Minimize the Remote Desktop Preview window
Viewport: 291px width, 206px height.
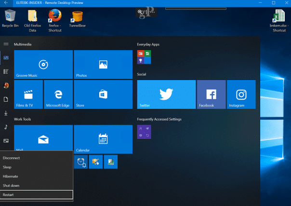260,3
